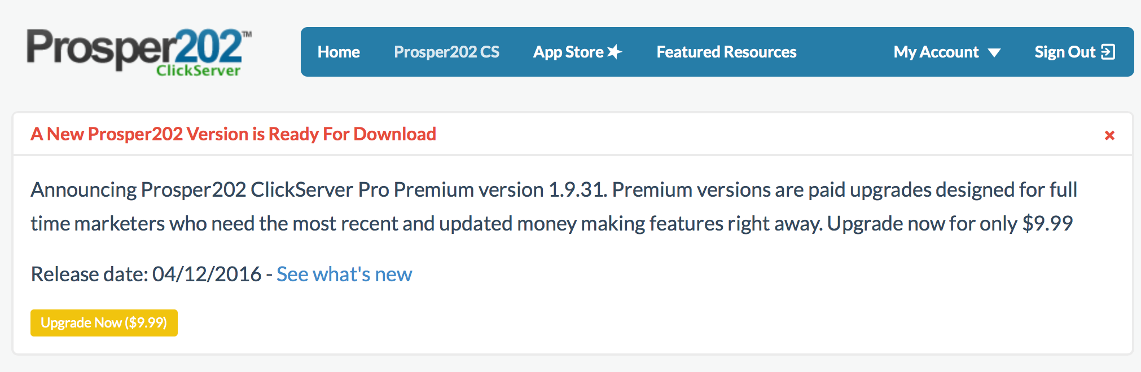Click the release date 04/12/2016 text
Screen dimensions: 1141x372
207,274
